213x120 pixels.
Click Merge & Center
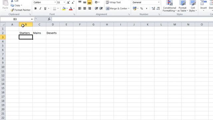(117, 8)
